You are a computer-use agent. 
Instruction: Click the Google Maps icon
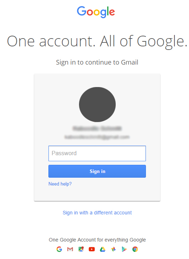81,249
